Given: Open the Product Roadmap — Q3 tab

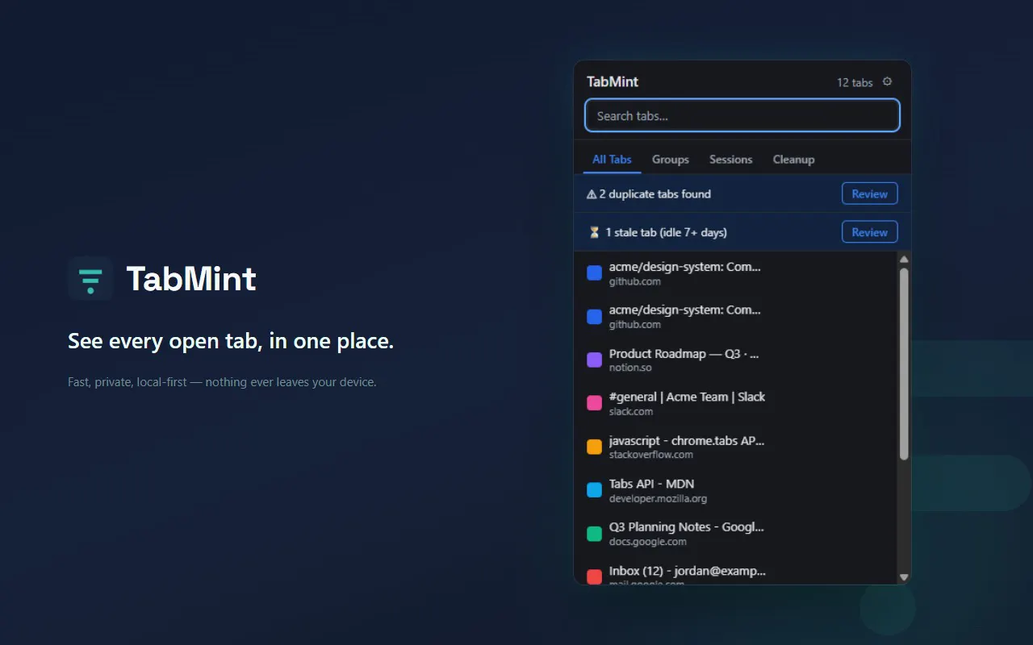Looking at the screenshot, I should pyautogui.click(x=735, y=360).
